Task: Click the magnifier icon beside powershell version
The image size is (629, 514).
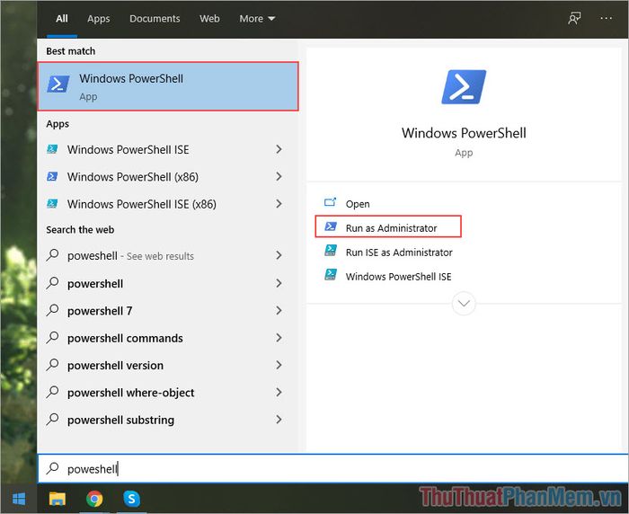Action: (x=52, y=365)
